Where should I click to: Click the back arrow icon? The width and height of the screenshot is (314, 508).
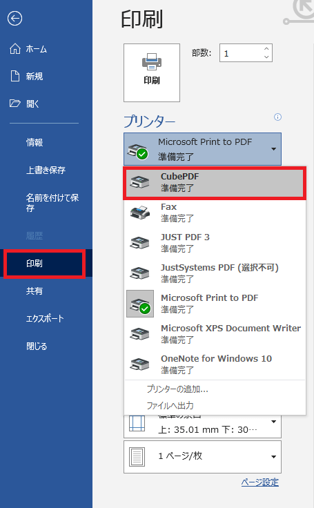15,19
